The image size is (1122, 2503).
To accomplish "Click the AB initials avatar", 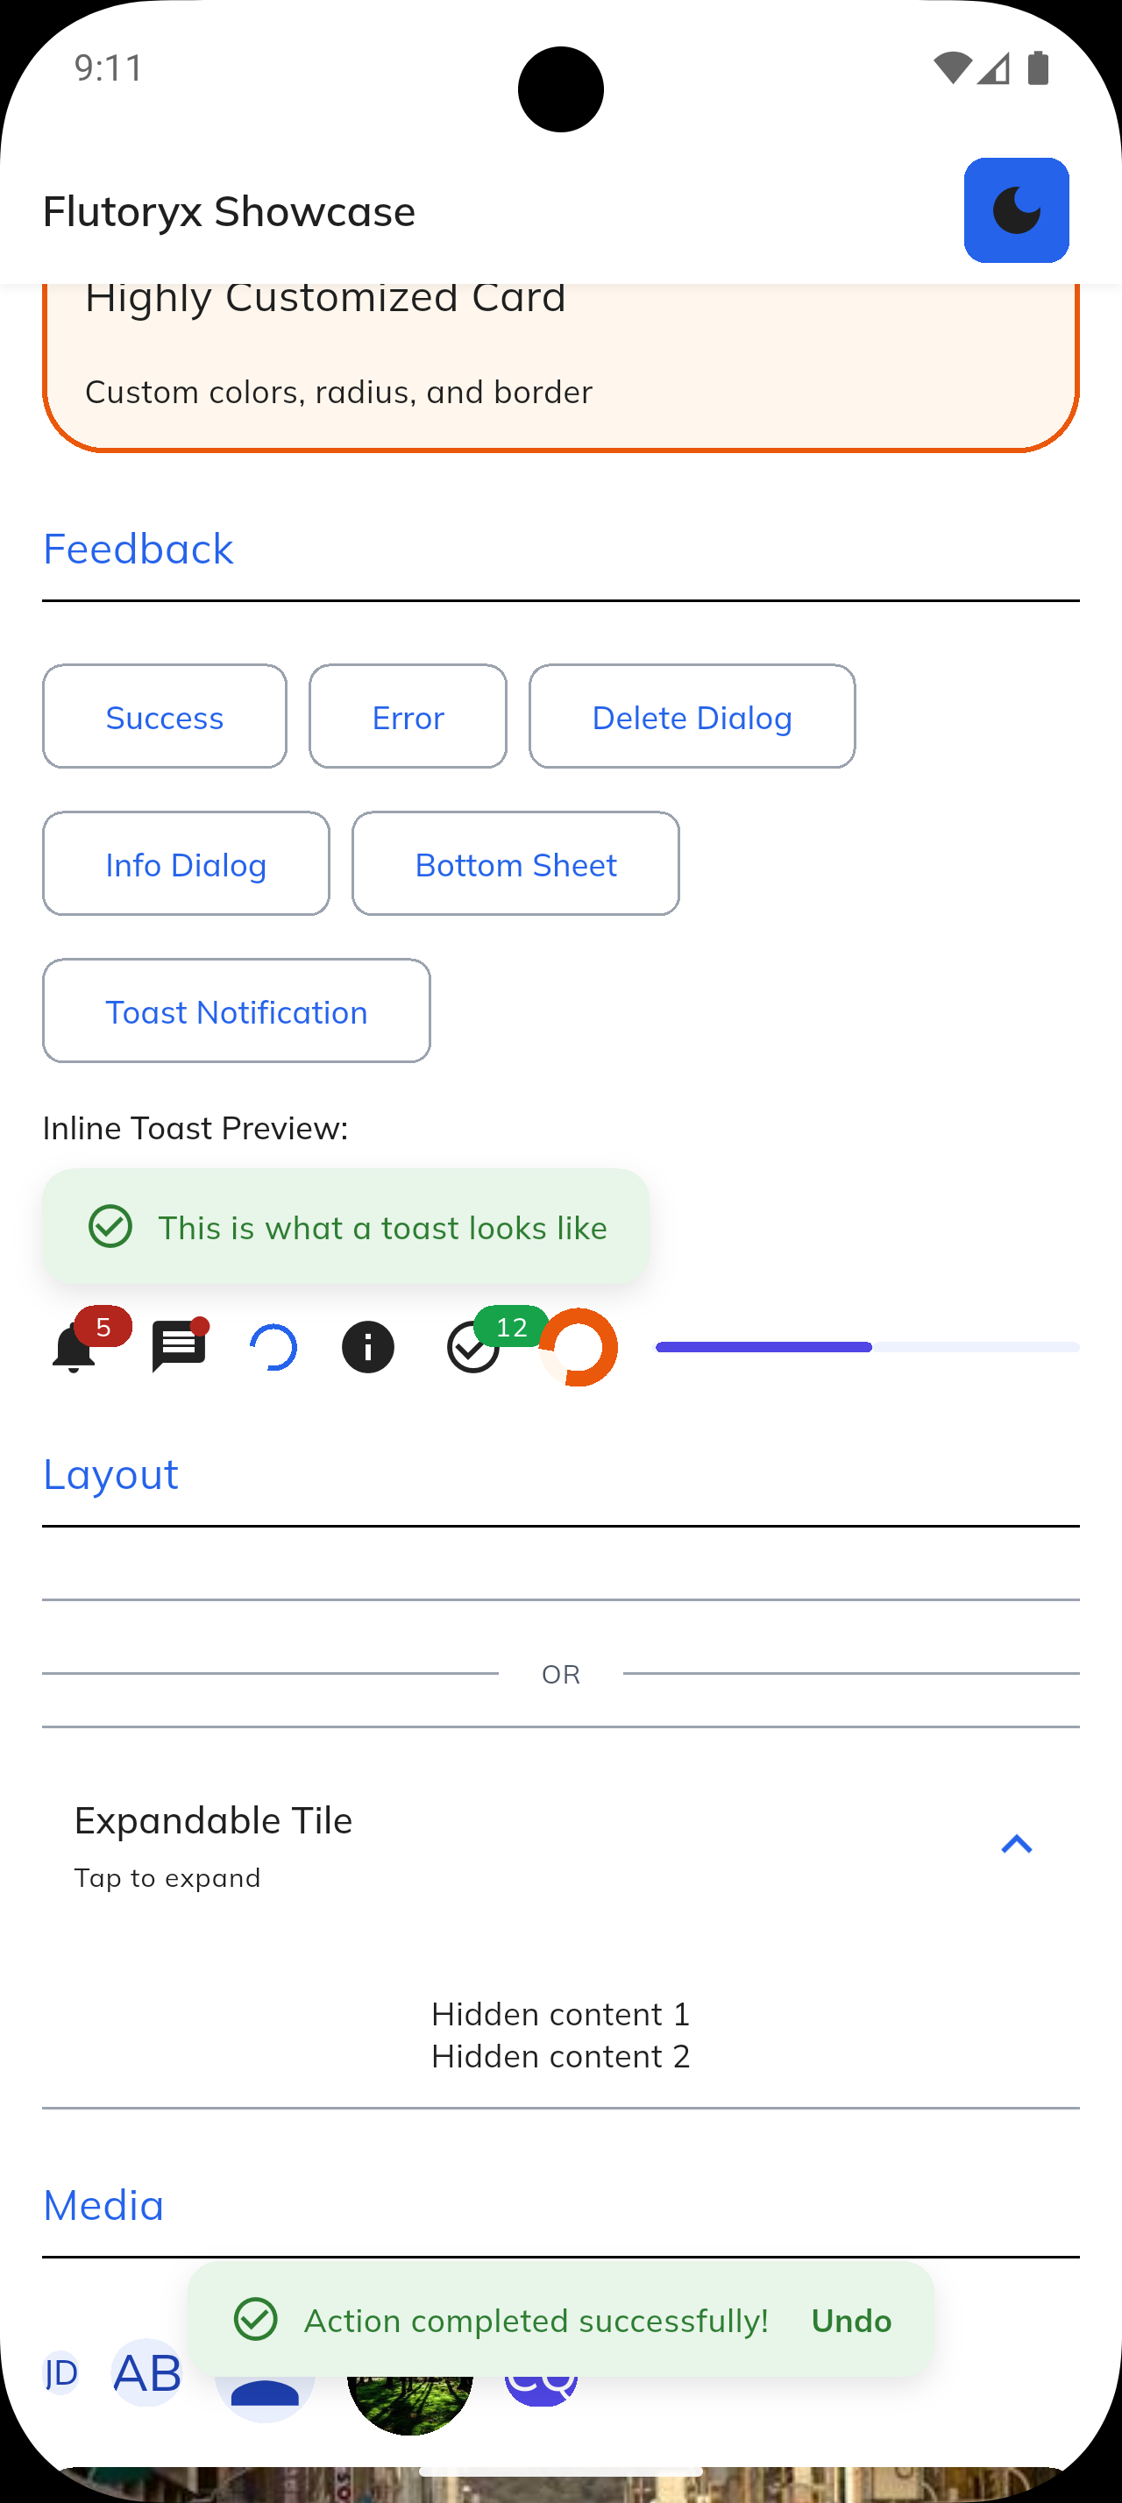I will (x=146, y=2372).
